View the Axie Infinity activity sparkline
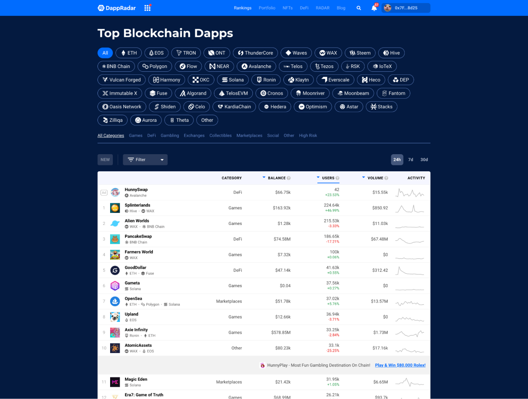Viewport: 528px width, 399px height. point(409,333)
